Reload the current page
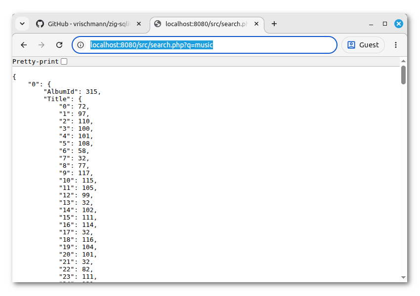 point(59,45)
